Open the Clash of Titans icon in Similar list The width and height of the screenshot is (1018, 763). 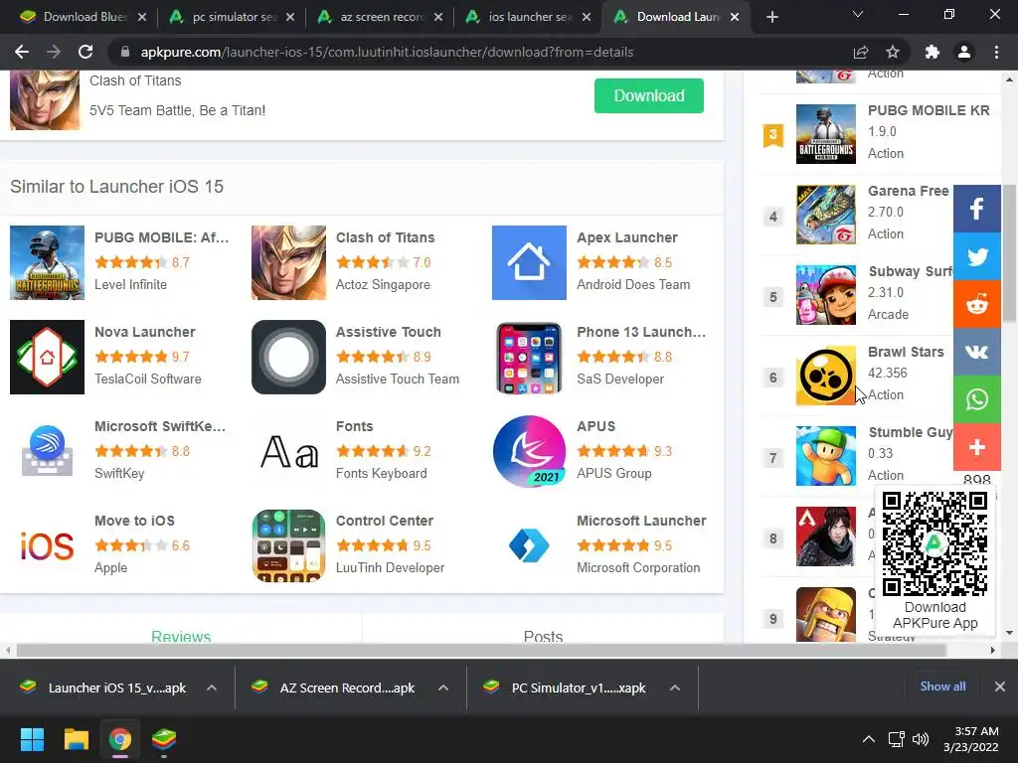coord(288,262)
